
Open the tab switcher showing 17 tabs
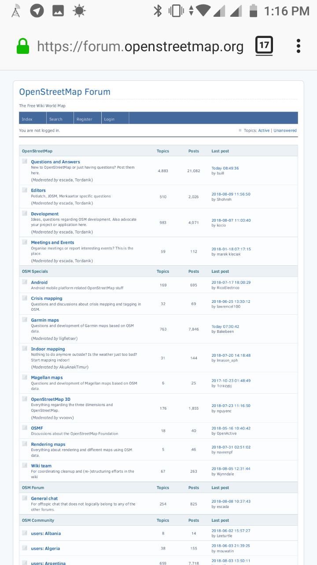click(264, 45)
